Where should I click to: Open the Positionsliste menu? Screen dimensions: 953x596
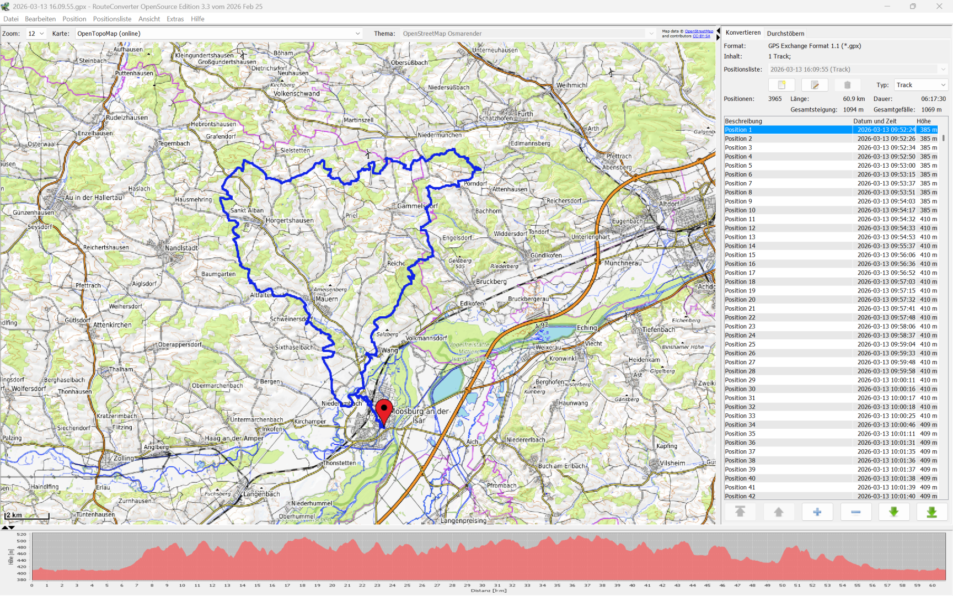click(112, 19)
